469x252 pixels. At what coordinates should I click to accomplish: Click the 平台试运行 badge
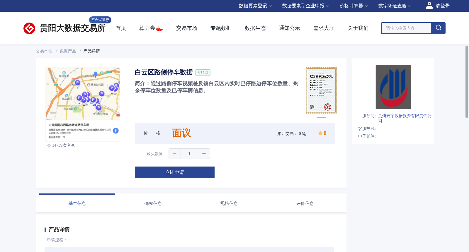click(x=100, y=20)
